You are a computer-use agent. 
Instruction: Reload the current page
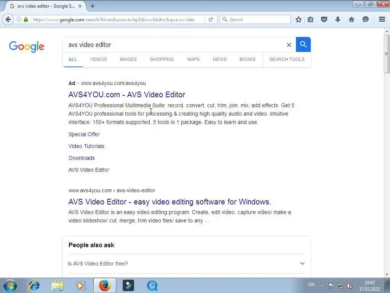[211, 19]
